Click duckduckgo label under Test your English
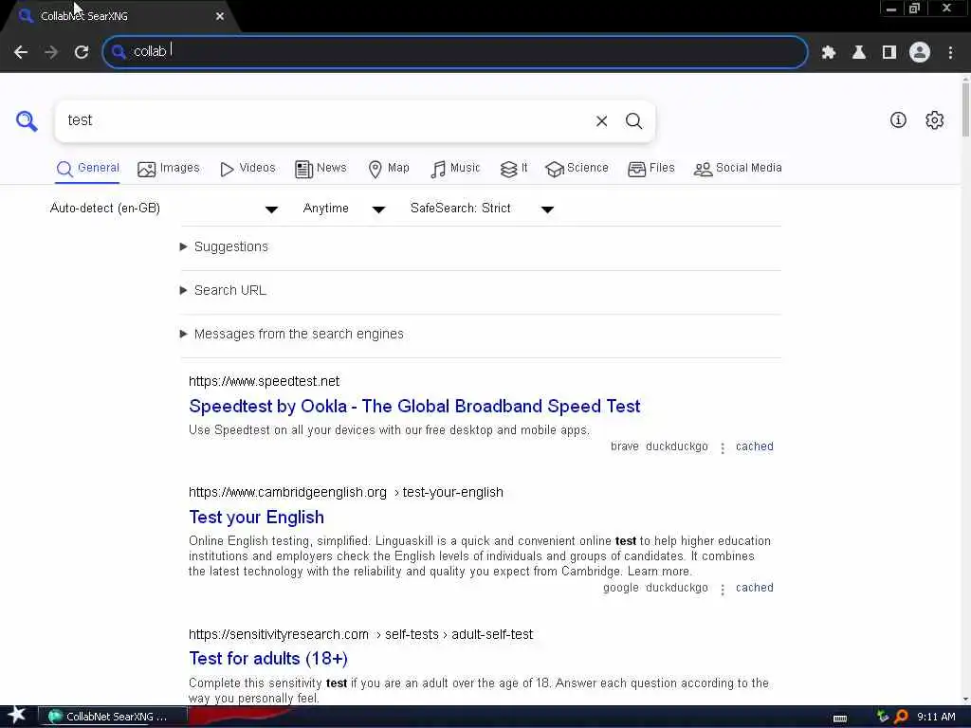 click(676, 588)
